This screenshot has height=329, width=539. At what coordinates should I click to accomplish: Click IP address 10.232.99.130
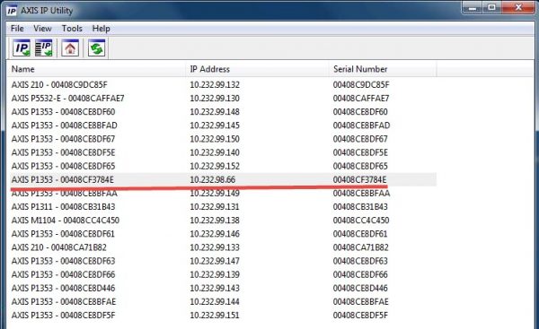coord(215,99)
